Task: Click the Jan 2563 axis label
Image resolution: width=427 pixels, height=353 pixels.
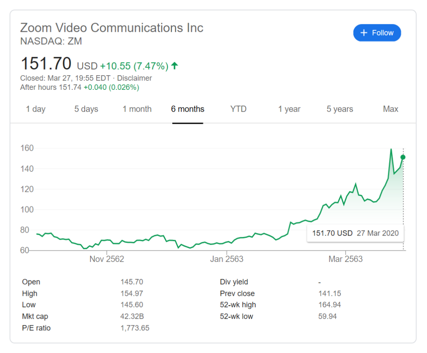Action: [x=226, y=259]
